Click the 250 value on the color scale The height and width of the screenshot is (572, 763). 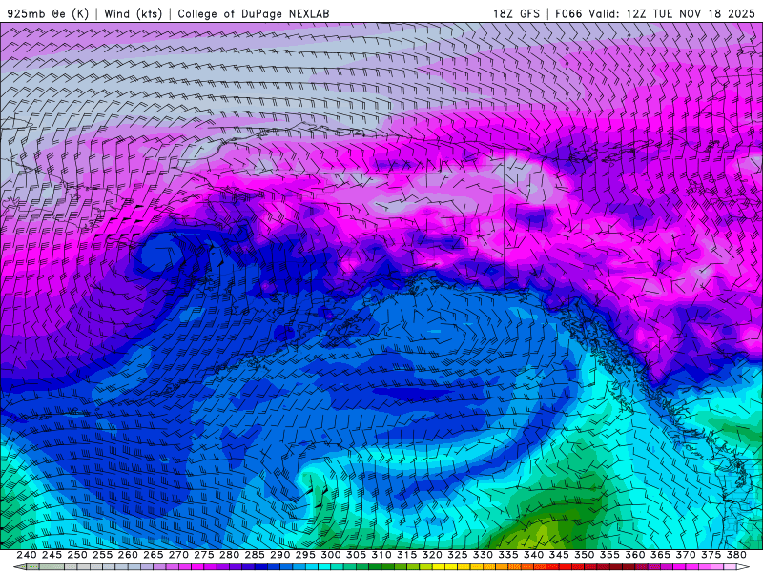click(77, 555)
